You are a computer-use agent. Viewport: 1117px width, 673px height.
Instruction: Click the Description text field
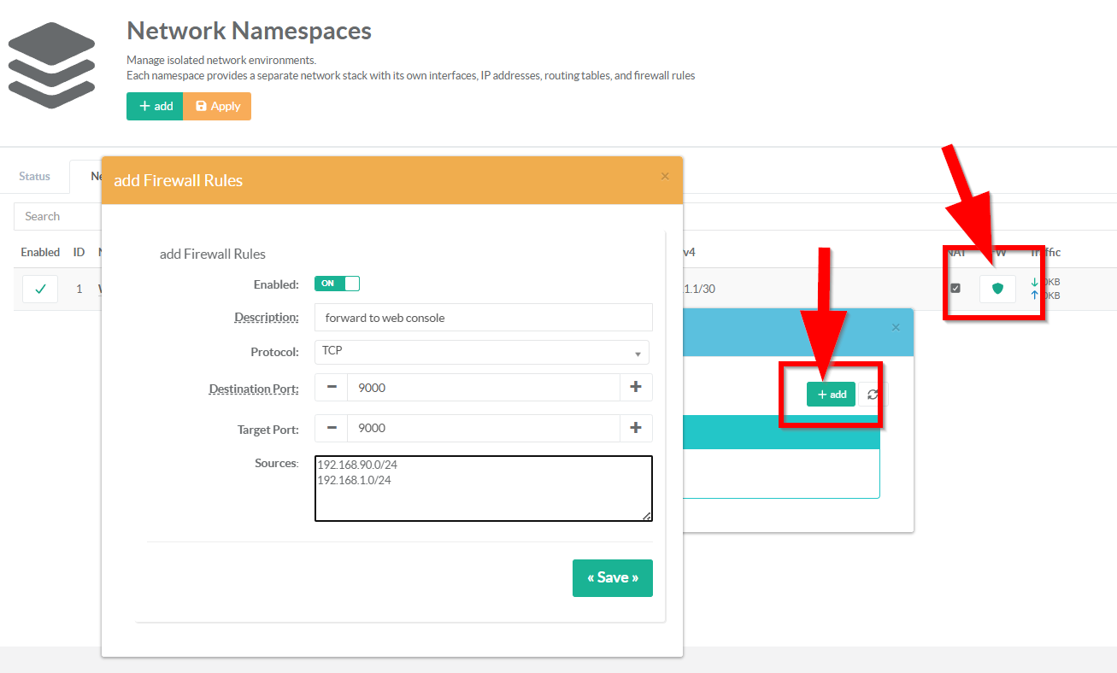tap(483, 317)
